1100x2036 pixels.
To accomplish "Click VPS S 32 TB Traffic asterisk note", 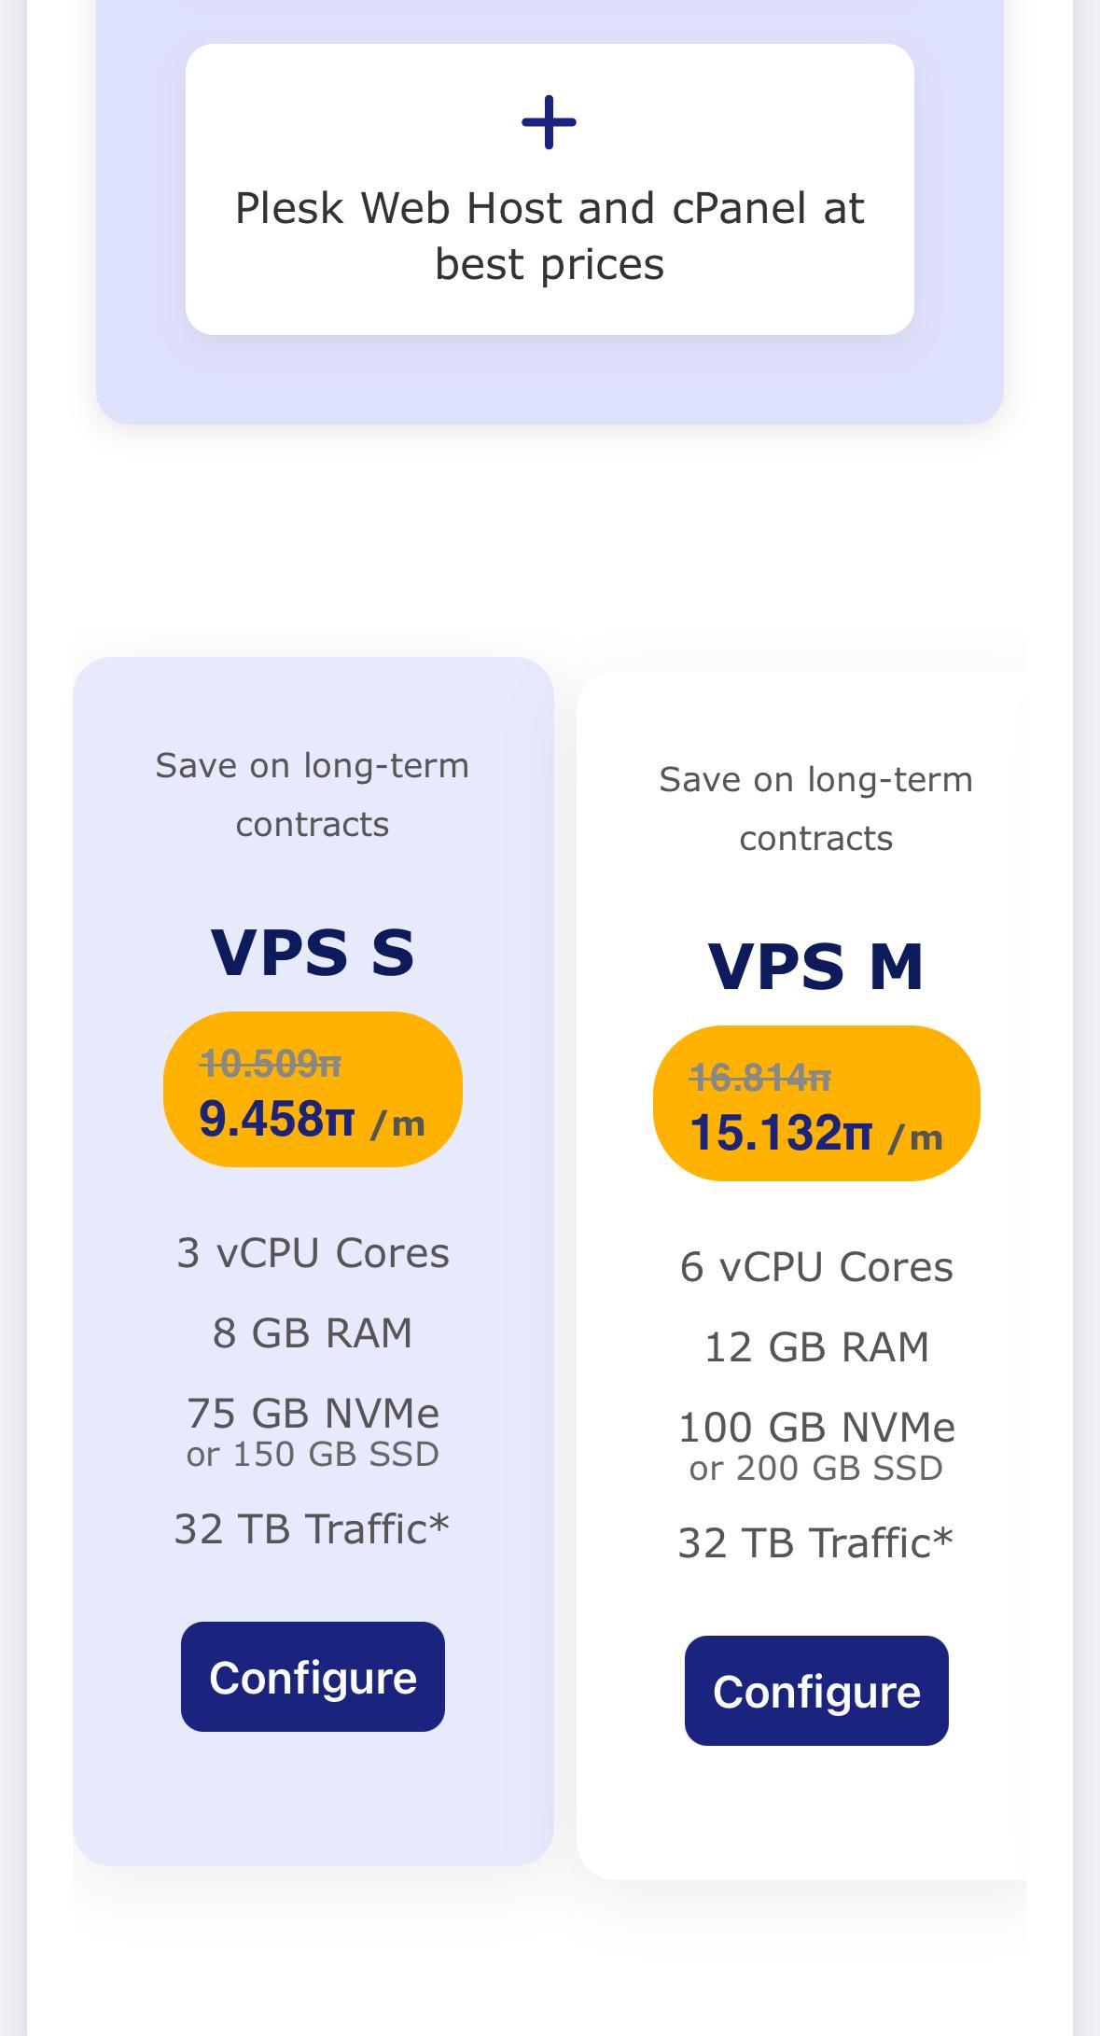I will point(313,1529).
